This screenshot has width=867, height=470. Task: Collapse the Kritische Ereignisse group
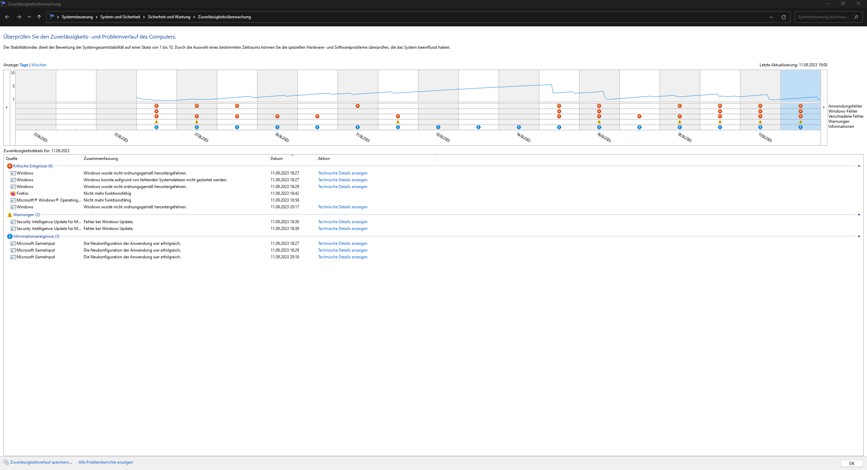point(859,166)
